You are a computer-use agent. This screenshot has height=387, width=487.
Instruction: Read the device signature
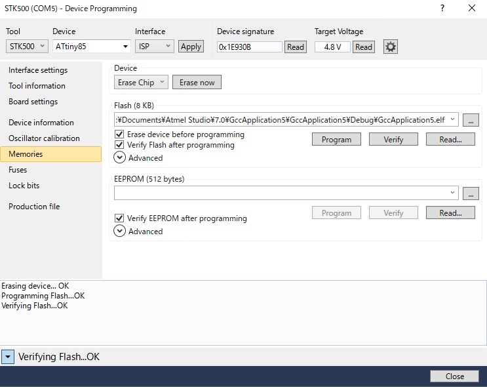point(296,47)
